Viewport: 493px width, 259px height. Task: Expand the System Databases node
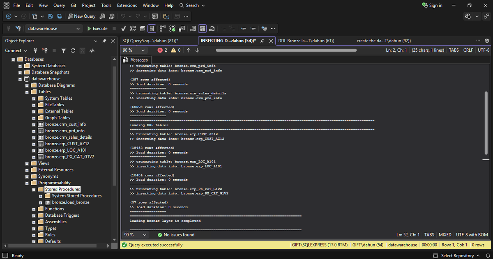pos(20,66)
